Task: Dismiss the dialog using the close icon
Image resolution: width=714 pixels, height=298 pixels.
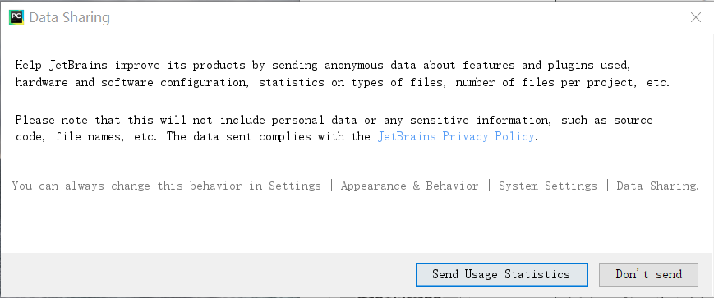Action: click(695, 18)
